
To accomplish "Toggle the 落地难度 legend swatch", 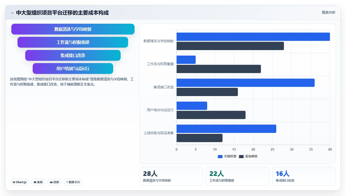I will tap(241, 156).
